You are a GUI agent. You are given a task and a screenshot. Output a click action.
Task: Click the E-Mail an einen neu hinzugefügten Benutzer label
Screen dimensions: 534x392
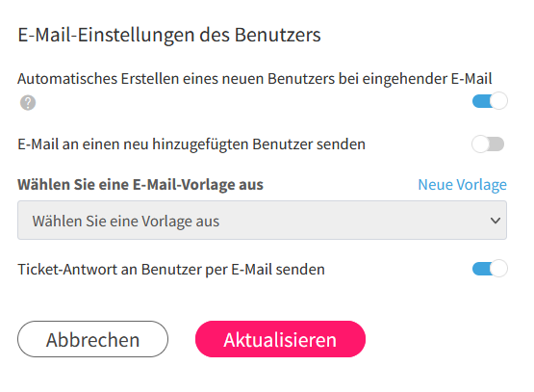tap(191, 144)
